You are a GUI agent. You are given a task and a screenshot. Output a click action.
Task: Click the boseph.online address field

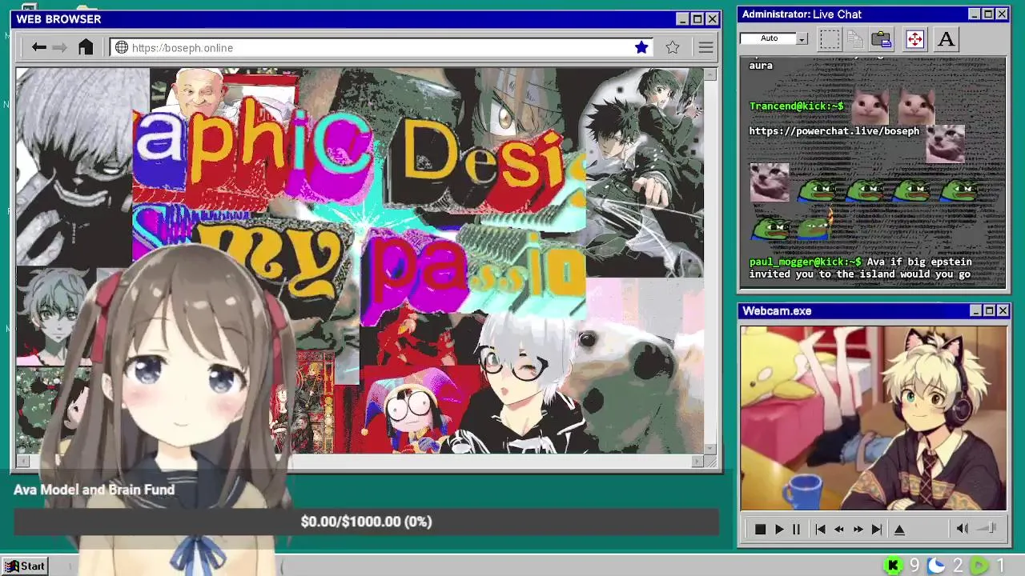click(381, 48)
